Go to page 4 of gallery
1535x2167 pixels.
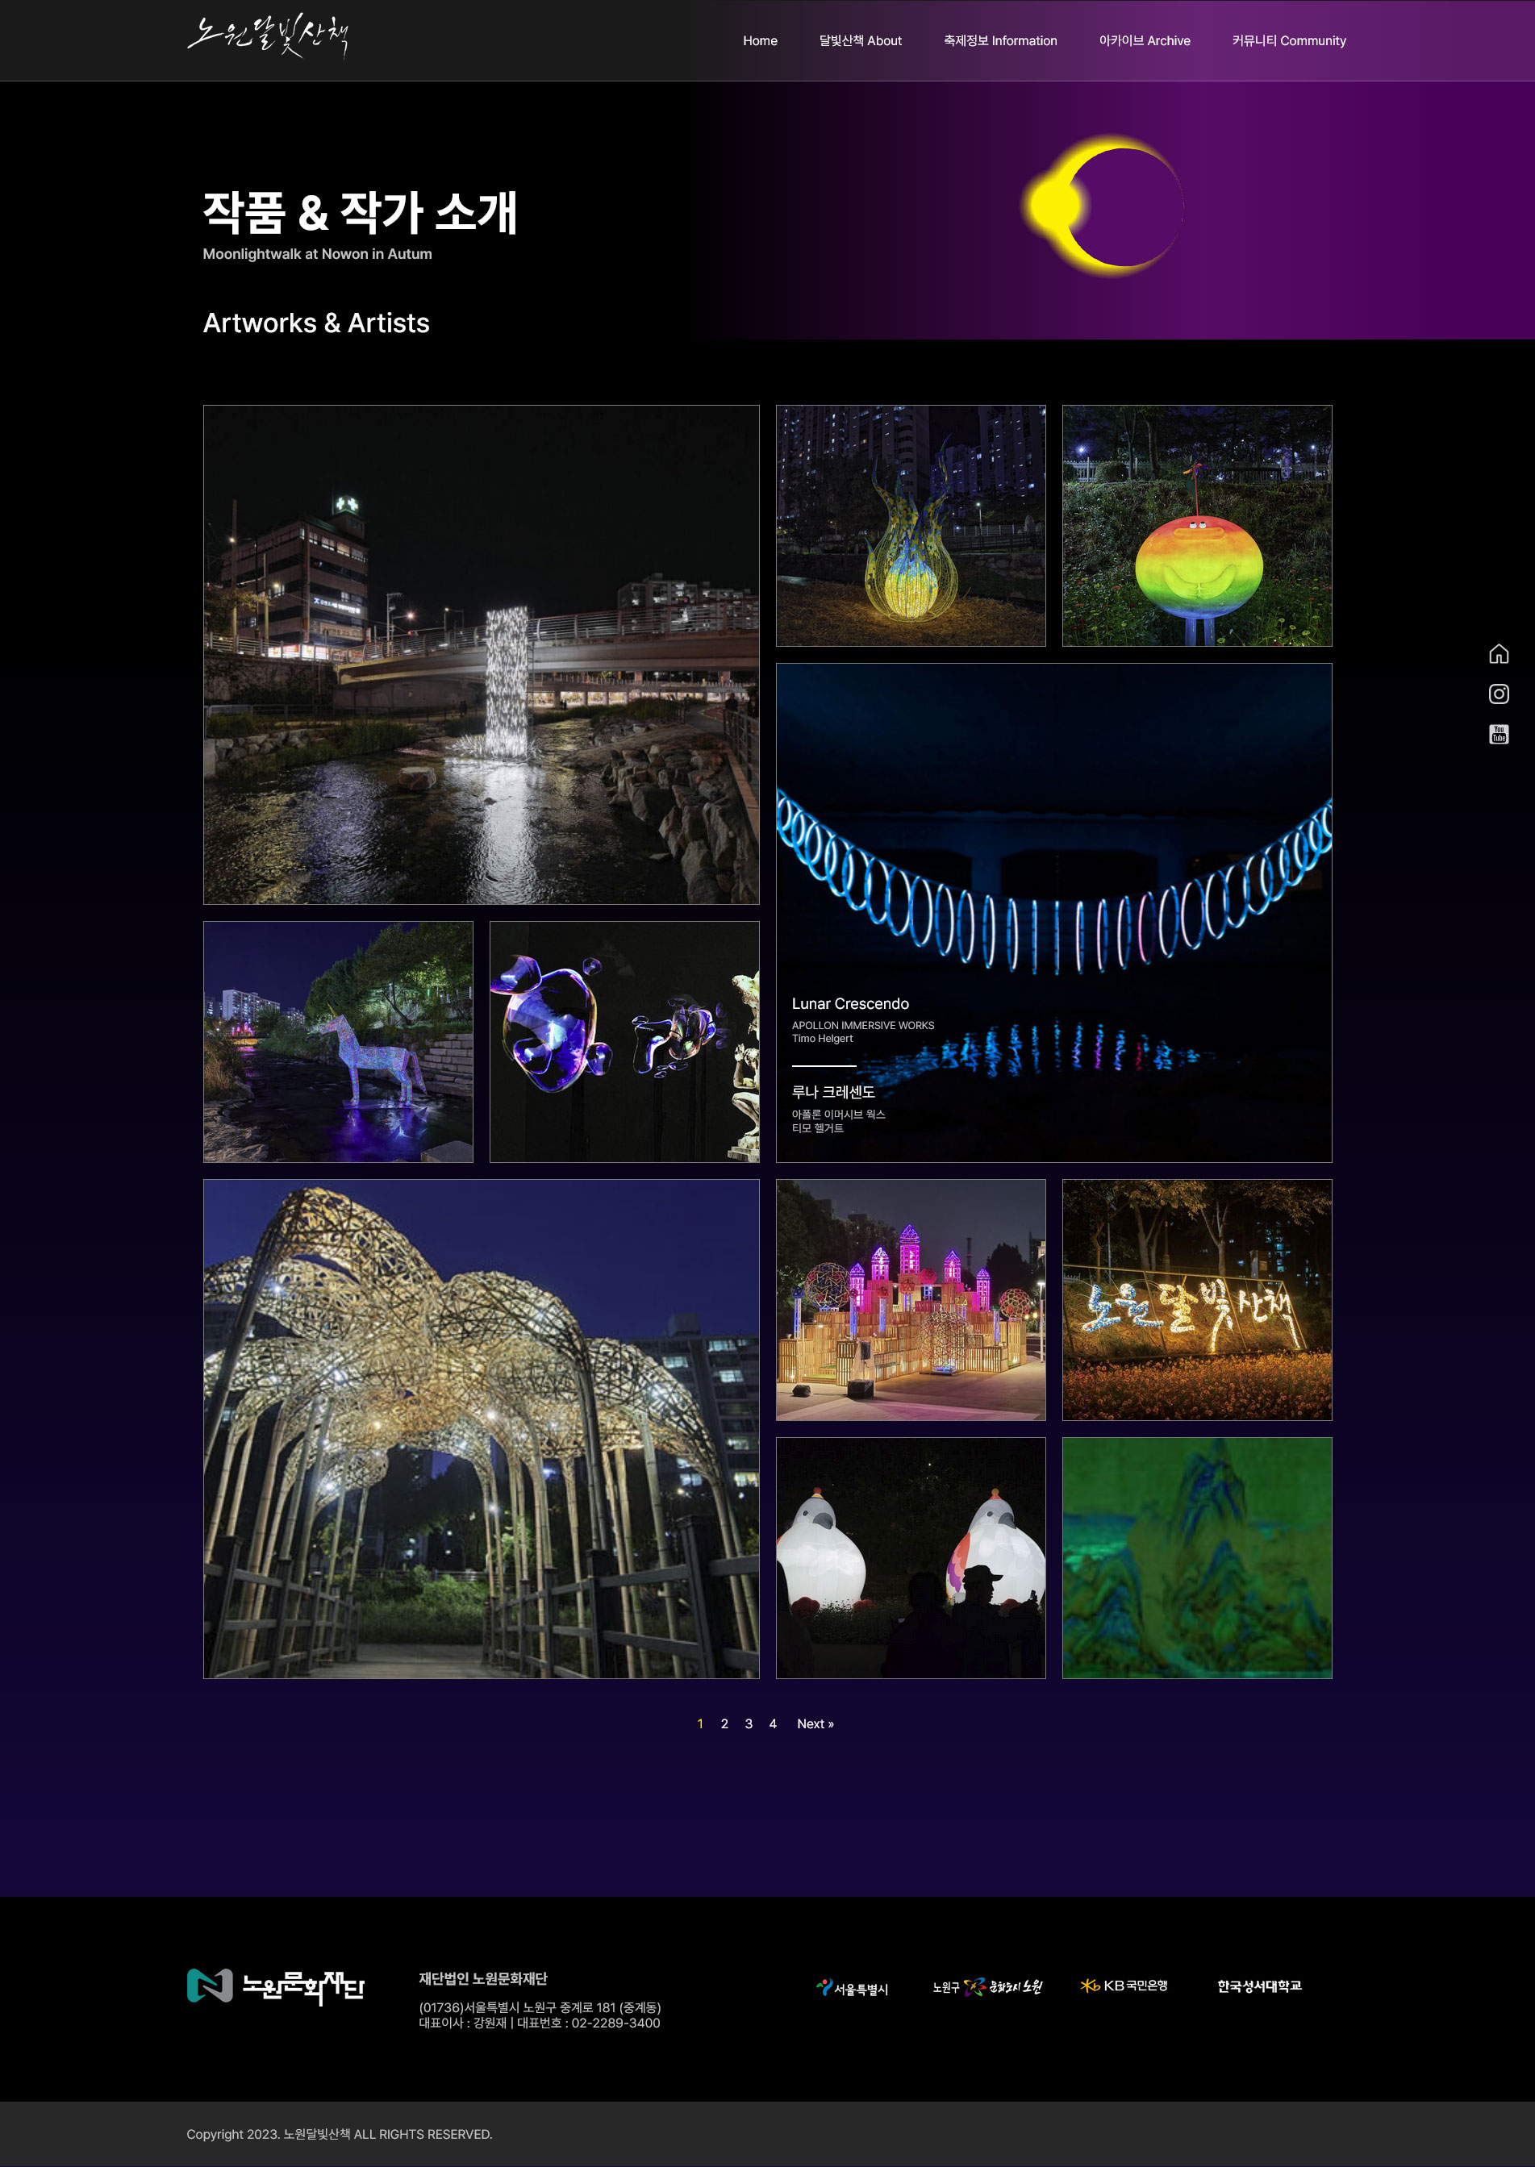[x=774, y=1723]
